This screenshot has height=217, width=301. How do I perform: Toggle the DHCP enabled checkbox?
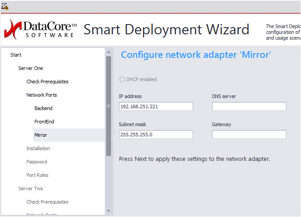click(x=122, y=79)
